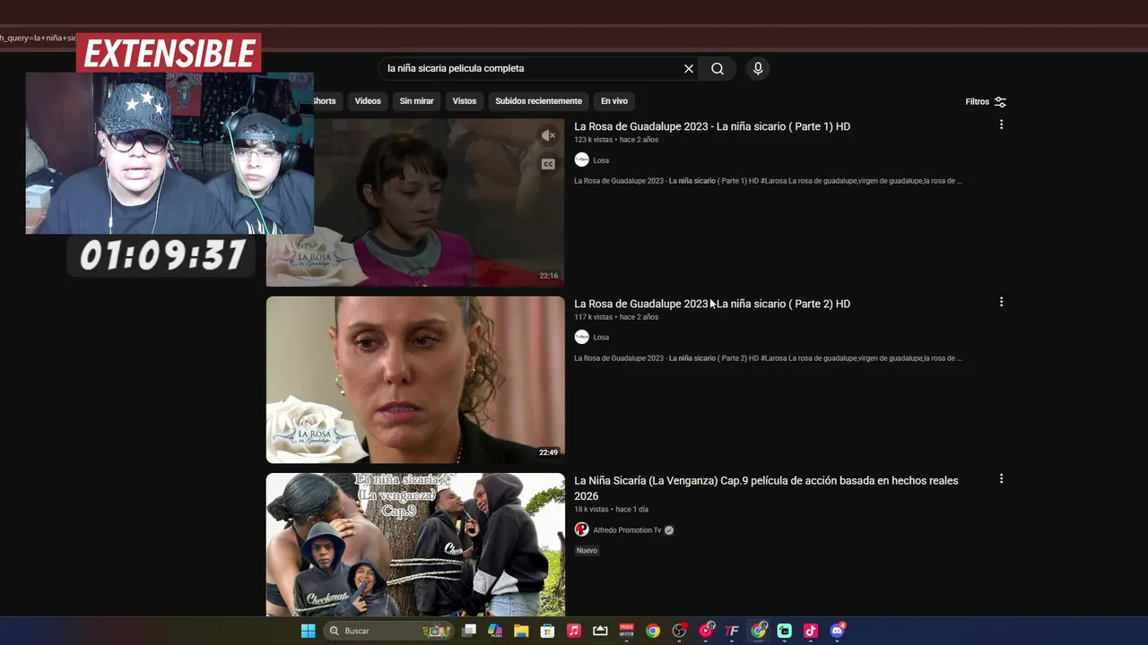Open Losa channel name under Parte 2
1148x645 pixels.
point(601,338)
